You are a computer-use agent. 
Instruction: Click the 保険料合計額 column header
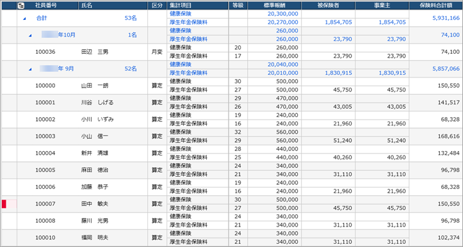pyautogui.click(x=436, y=5)
